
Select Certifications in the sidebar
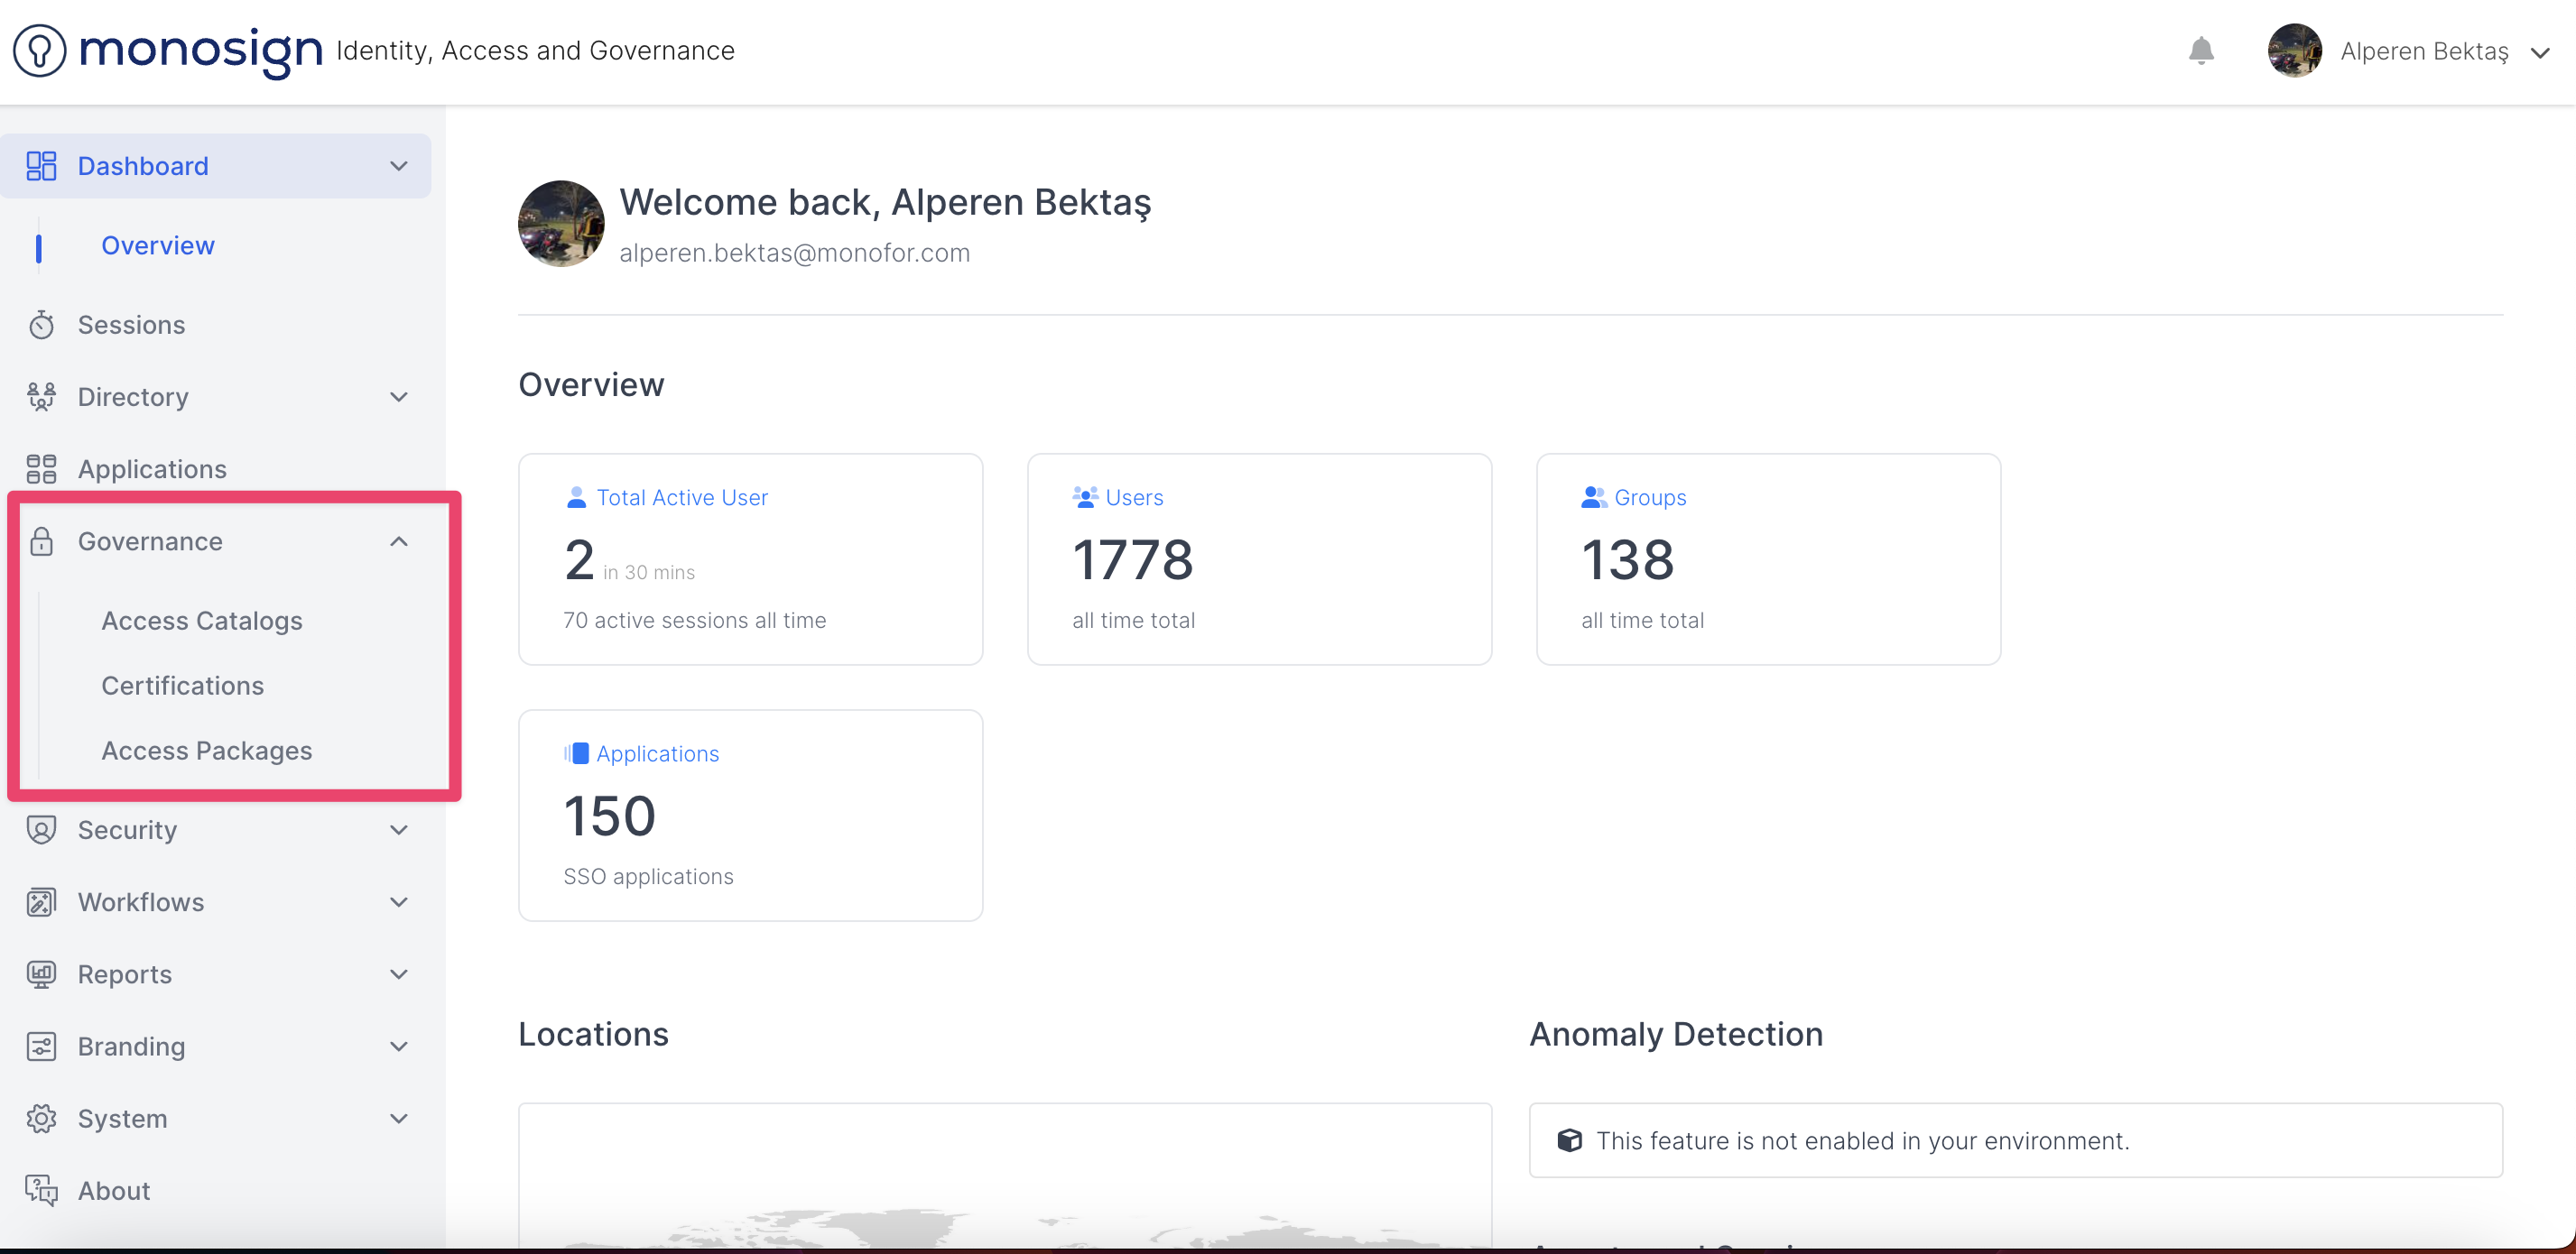click(x=183, y=686)
